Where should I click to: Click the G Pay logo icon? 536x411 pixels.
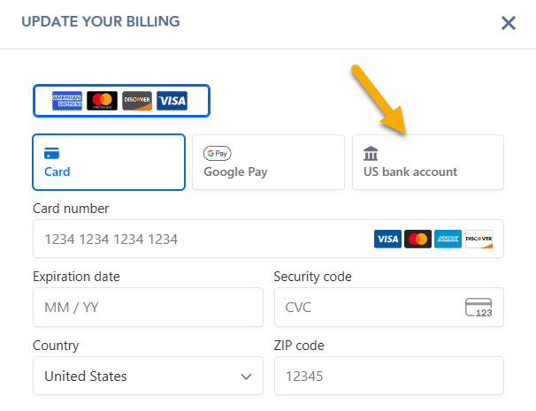[x=218, y=154]
